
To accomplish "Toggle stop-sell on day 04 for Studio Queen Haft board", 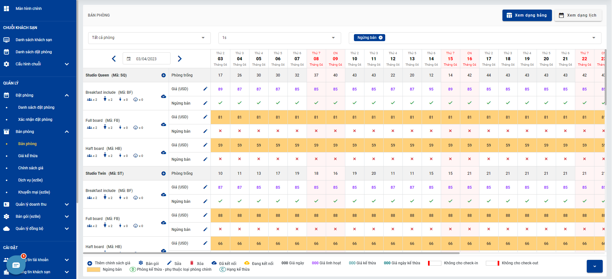I will point(240,159).
